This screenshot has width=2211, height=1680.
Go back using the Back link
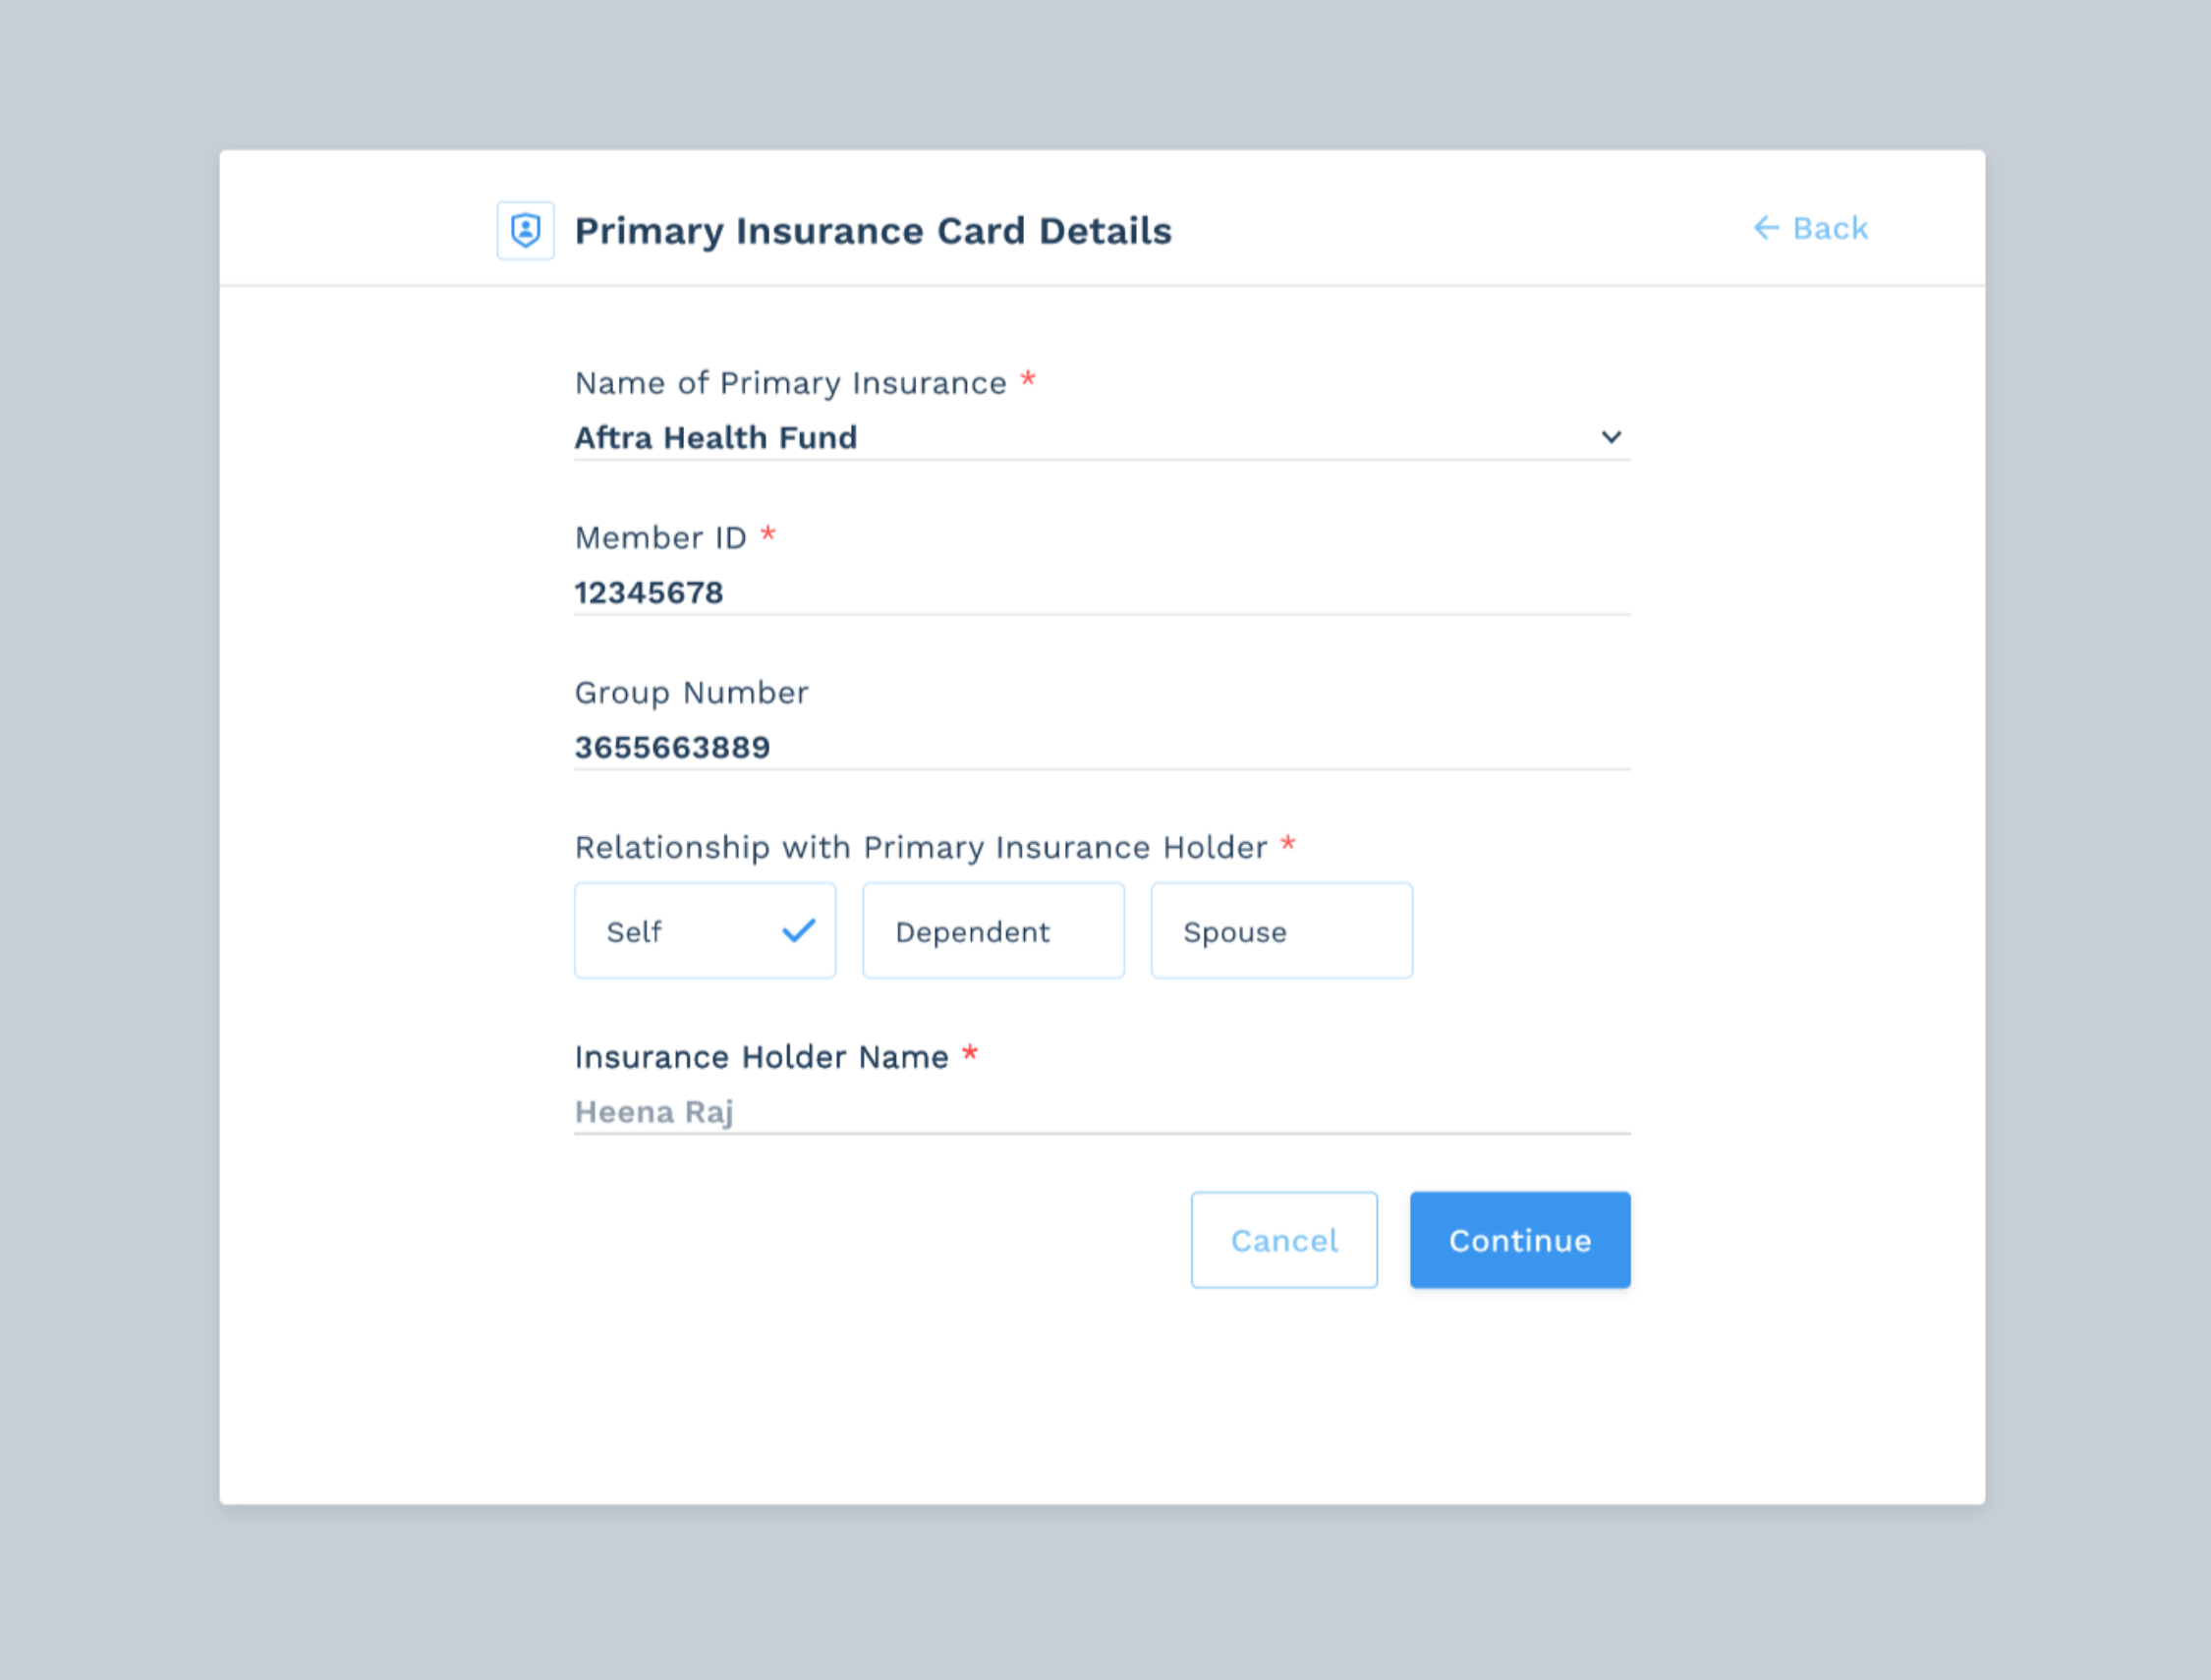pos(1829,229)
